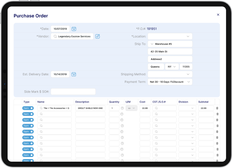232x168 pixels.
Task: Open Division dropdown in the first row
Action: click(x=187, y=108)
